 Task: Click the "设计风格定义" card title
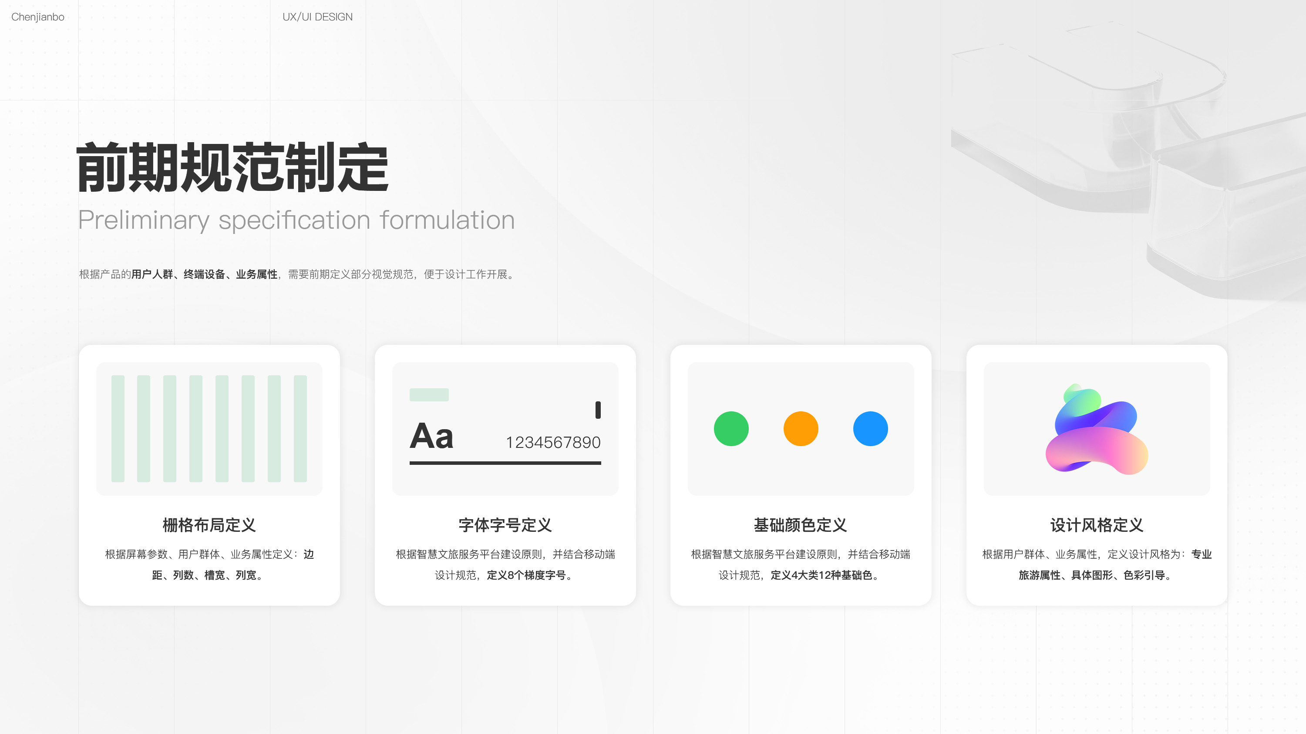1096,525
